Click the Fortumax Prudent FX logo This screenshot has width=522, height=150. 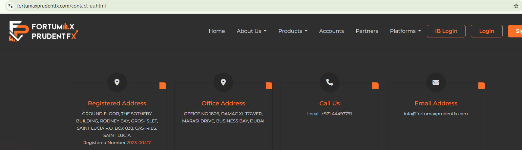click(x=44, y=31)
